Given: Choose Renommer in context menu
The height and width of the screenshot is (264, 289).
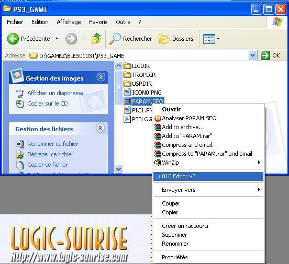Looking at the screenshot, I should (x=208, y=244).
